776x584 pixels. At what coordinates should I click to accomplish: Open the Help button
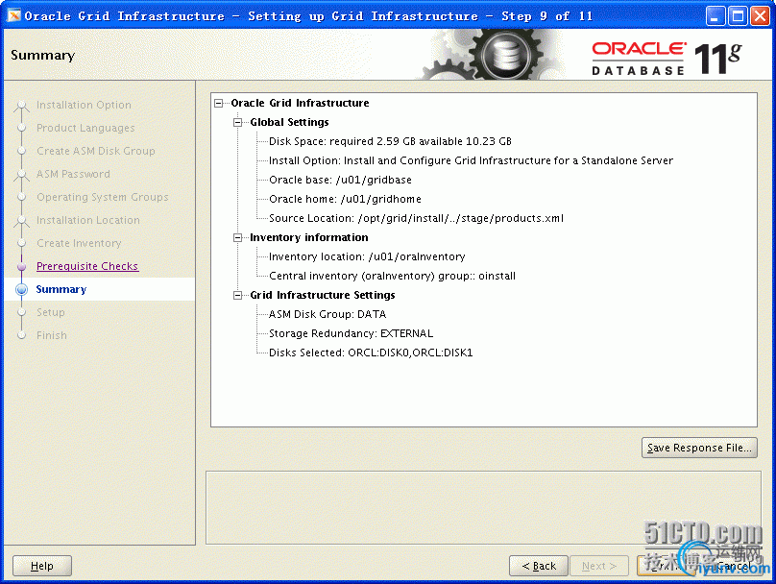42,566
